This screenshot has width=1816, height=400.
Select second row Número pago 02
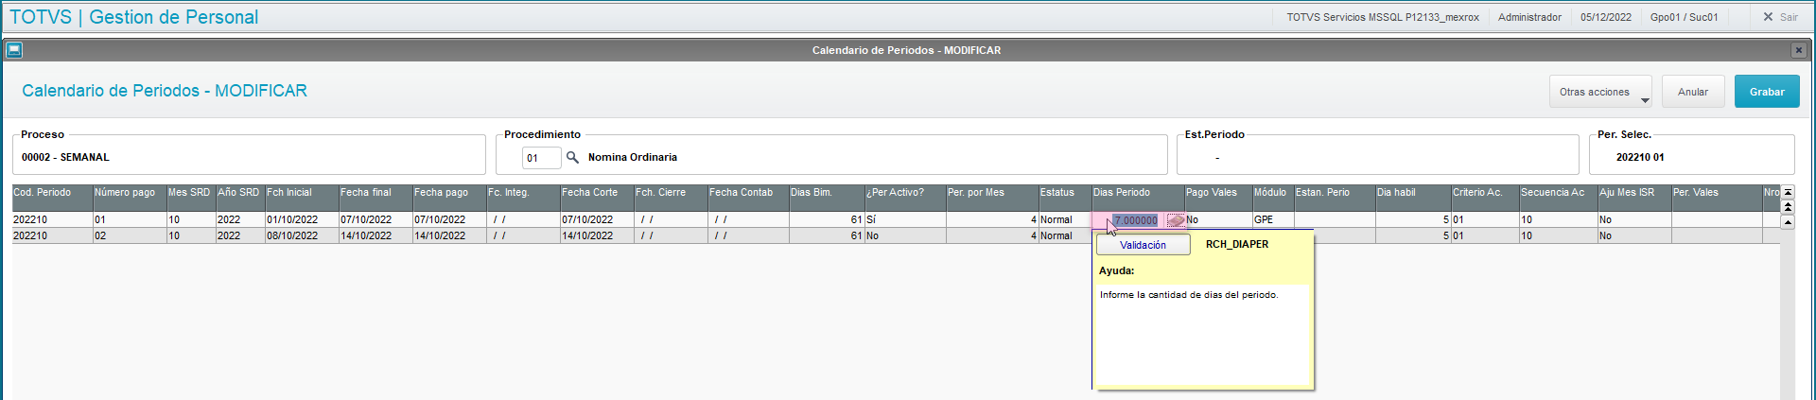click(x=129, y=236)
